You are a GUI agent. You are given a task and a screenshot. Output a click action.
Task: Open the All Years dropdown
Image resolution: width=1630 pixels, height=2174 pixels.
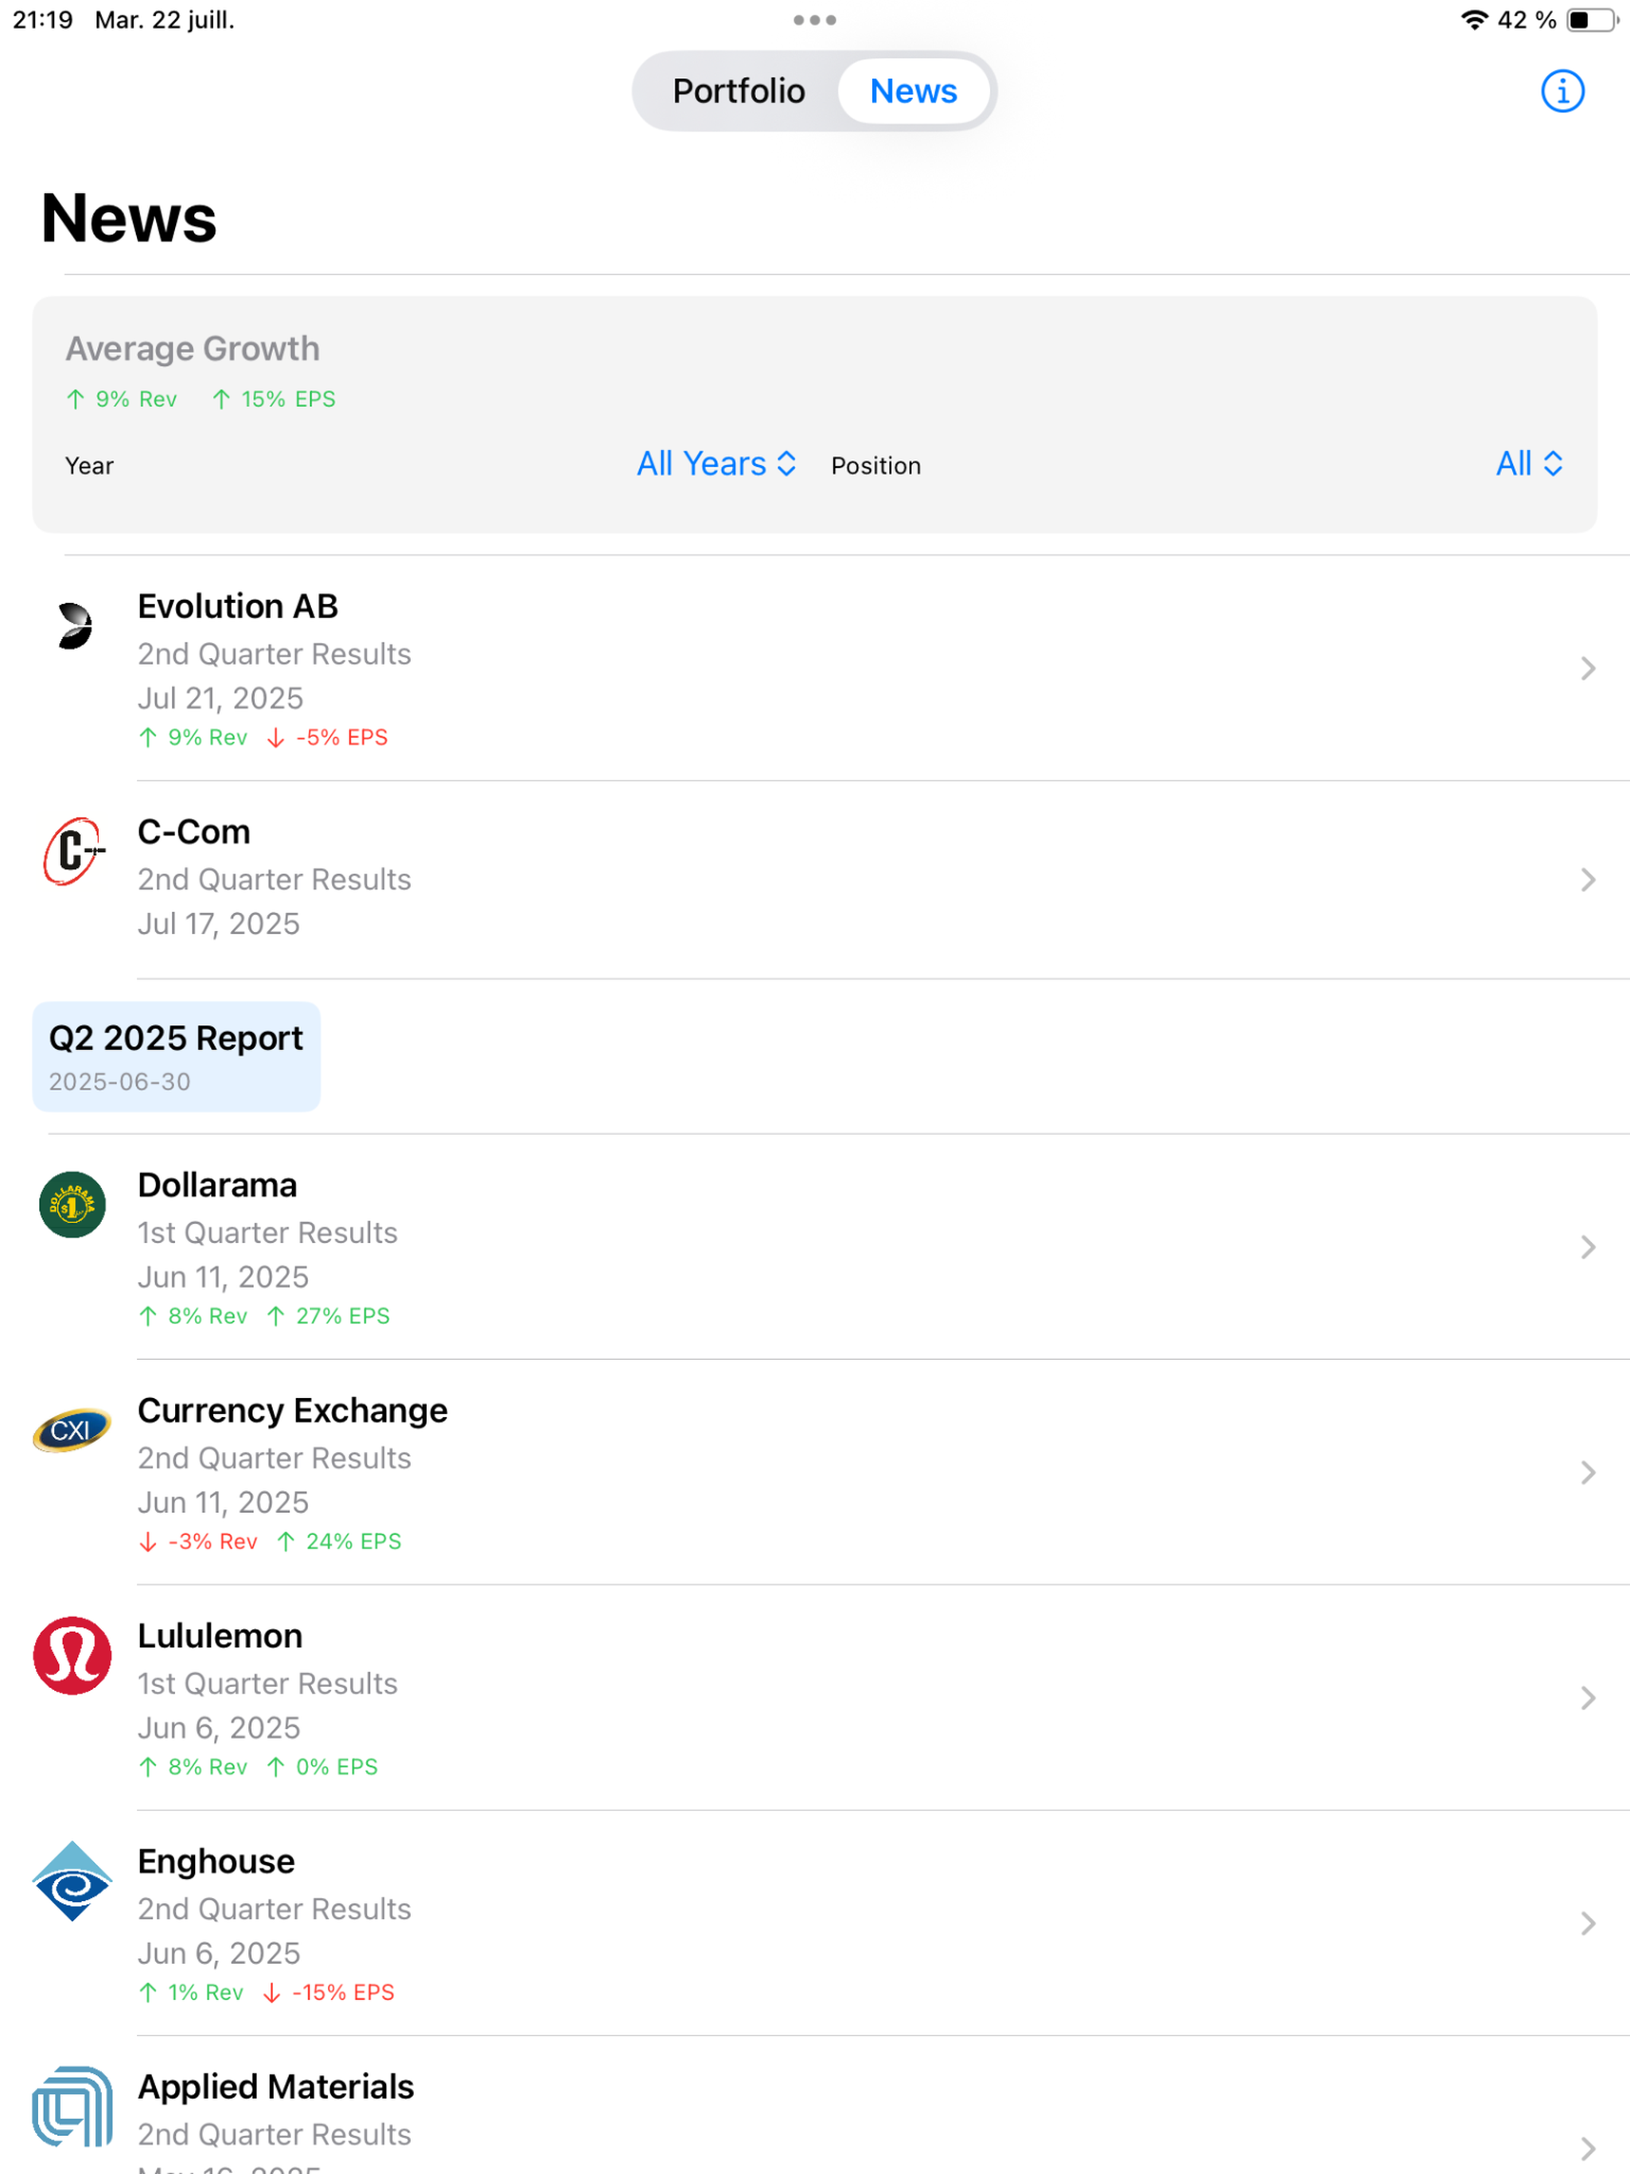pyautogui.click(x=716, y=464)
